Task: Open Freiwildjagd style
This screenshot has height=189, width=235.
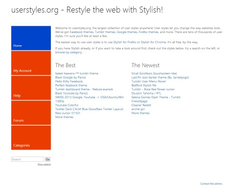Action: click(x=139, y=101)
